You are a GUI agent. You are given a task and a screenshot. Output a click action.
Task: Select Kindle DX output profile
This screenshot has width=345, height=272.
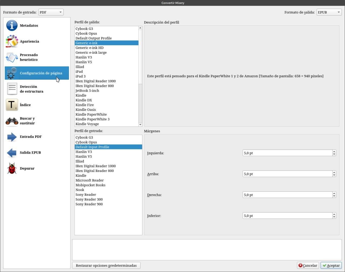point(106,100)
